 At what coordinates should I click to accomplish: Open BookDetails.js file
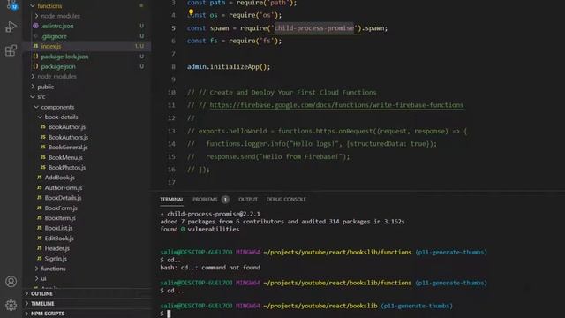[63, 198]
